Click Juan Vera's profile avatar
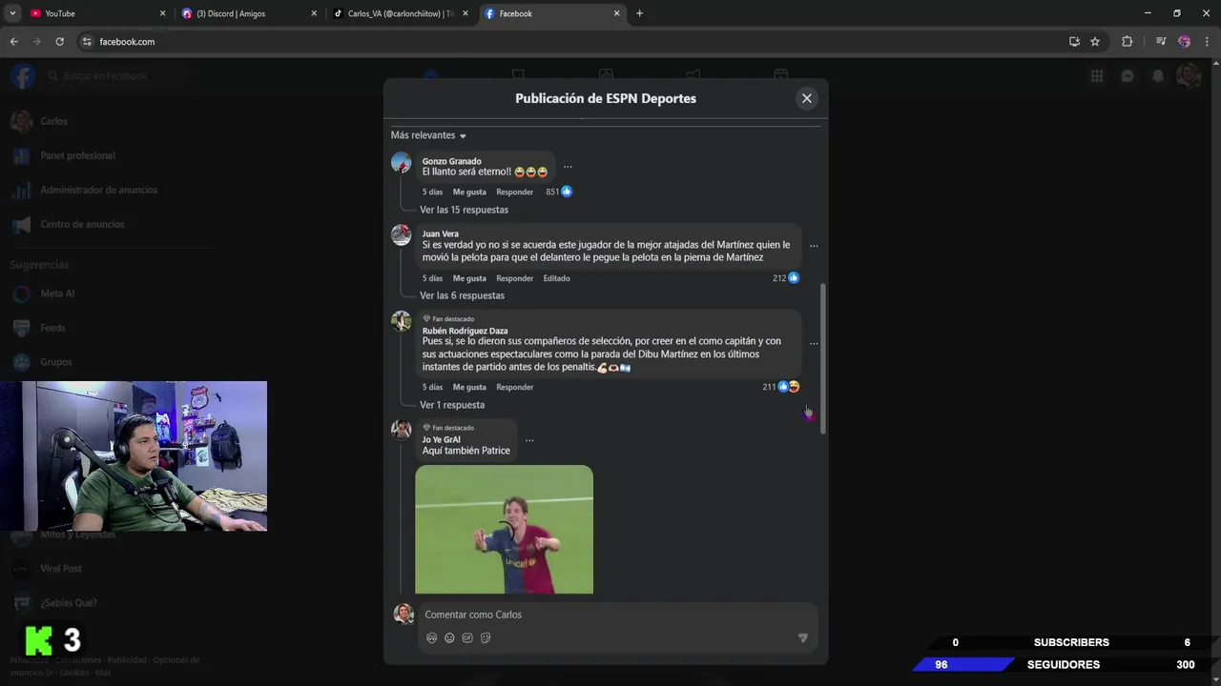The image size is (1221, 686). [402, 234]
